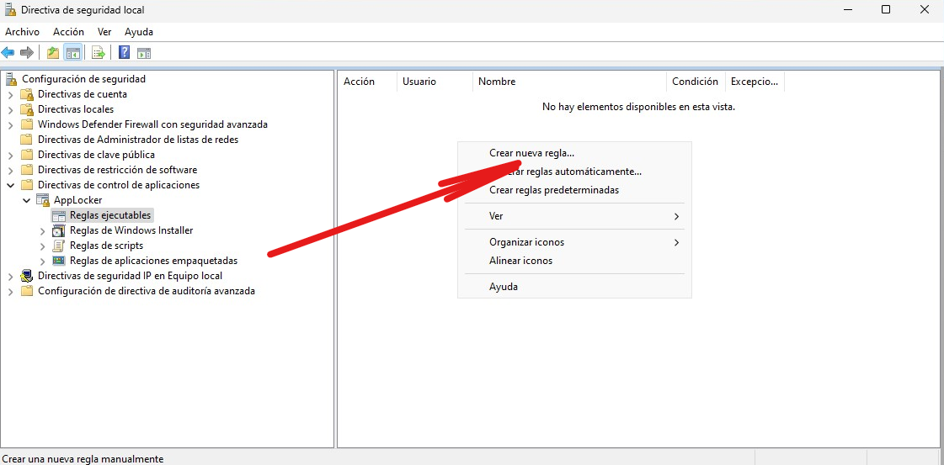
Task: Open Help via the question mark icon
Action: pos(124,53)
